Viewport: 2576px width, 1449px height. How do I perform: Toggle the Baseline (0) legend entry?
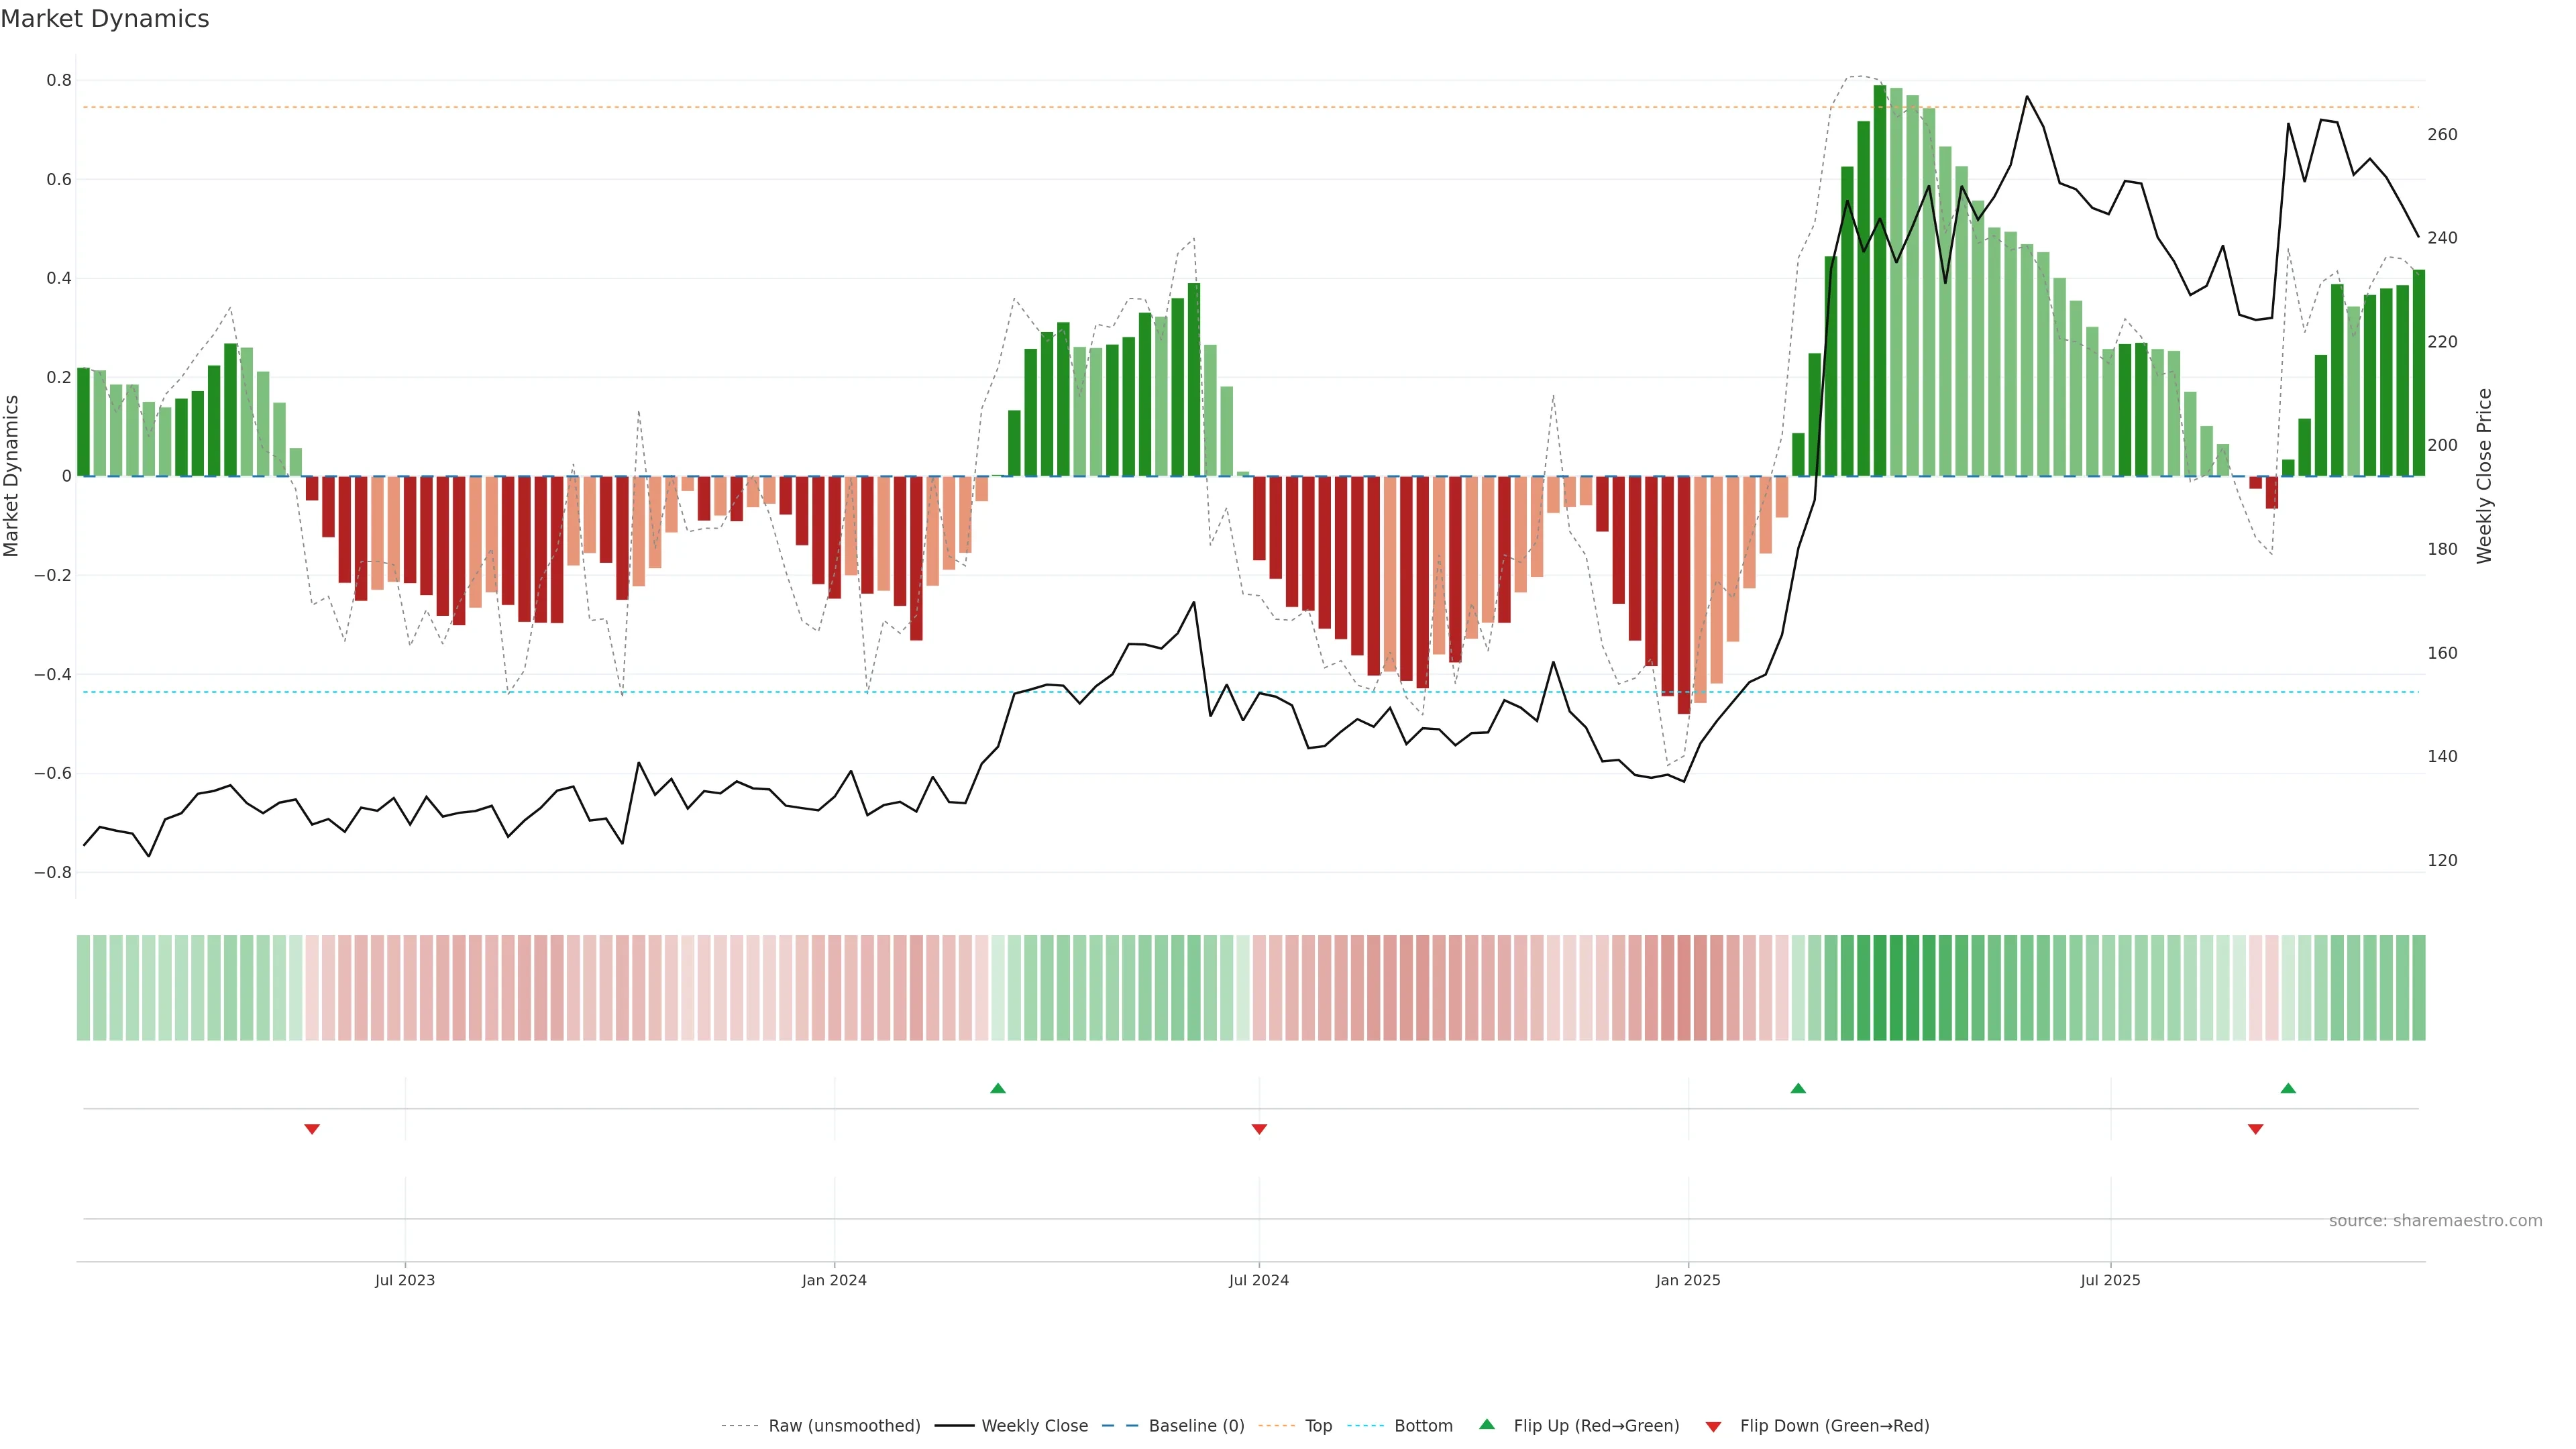click(1196, 1426)
